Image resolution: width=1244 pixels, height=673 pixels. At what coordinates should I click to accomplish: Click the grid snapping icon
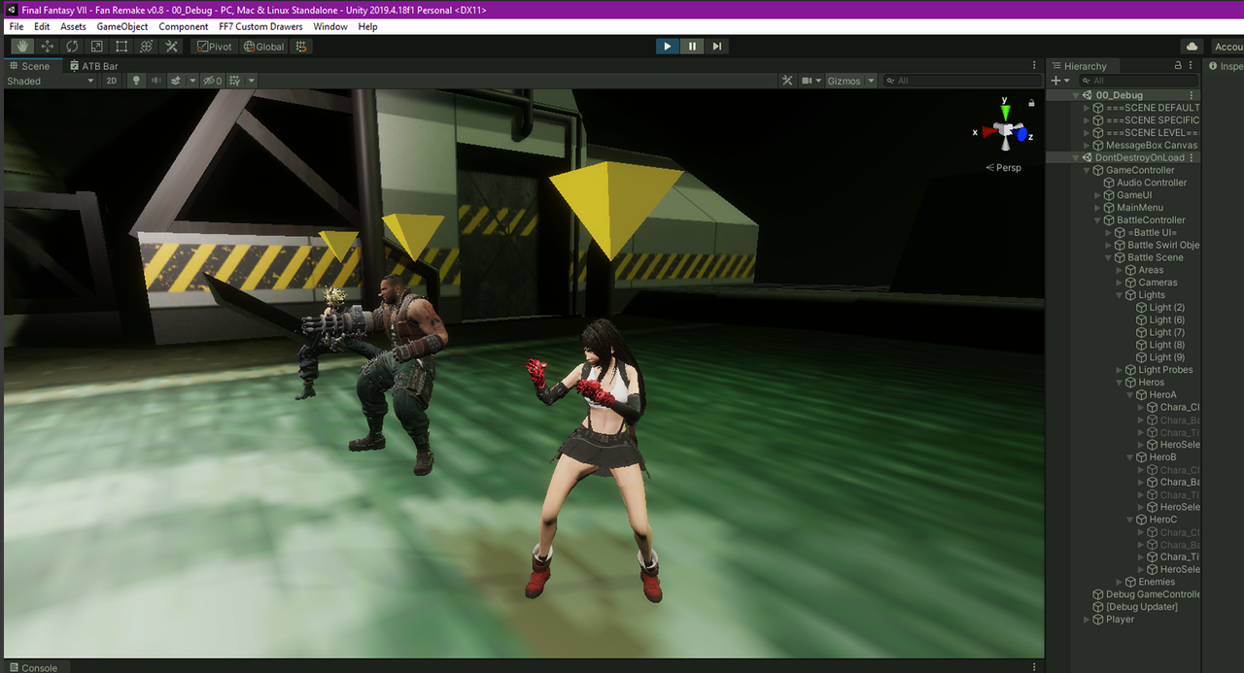pos(301,46)
